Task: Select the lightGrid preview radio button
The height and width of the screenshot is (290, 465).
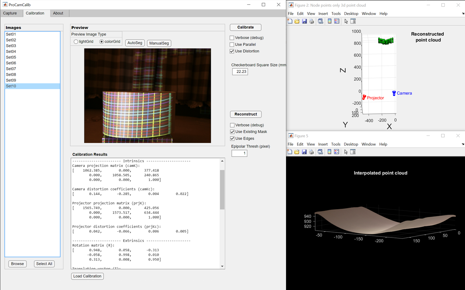Action: (76, 42)
